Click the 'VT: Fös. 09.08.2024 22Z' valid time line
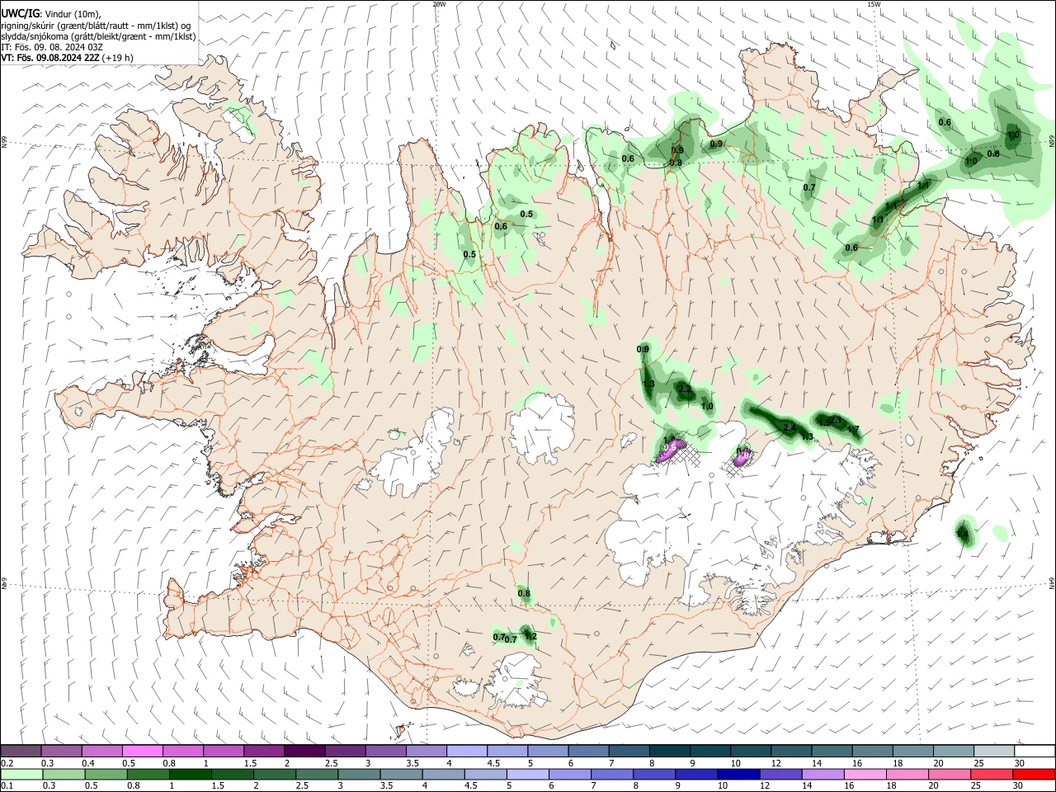Viewport: 1056px width, 792px height. coord(50,58)
